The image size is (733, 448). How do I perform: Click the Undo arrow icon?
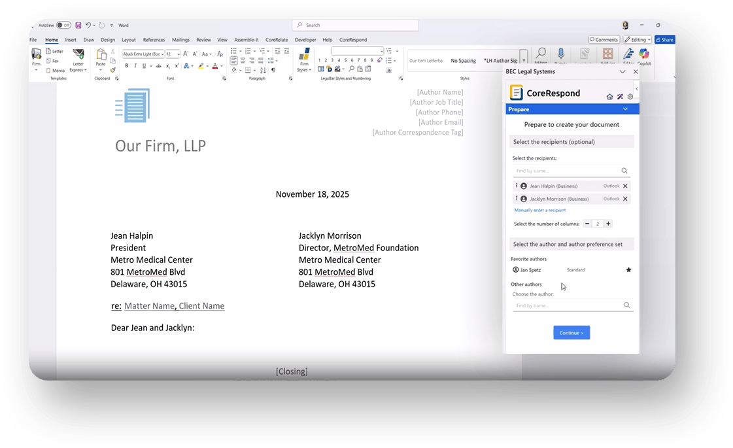point(88,26)
